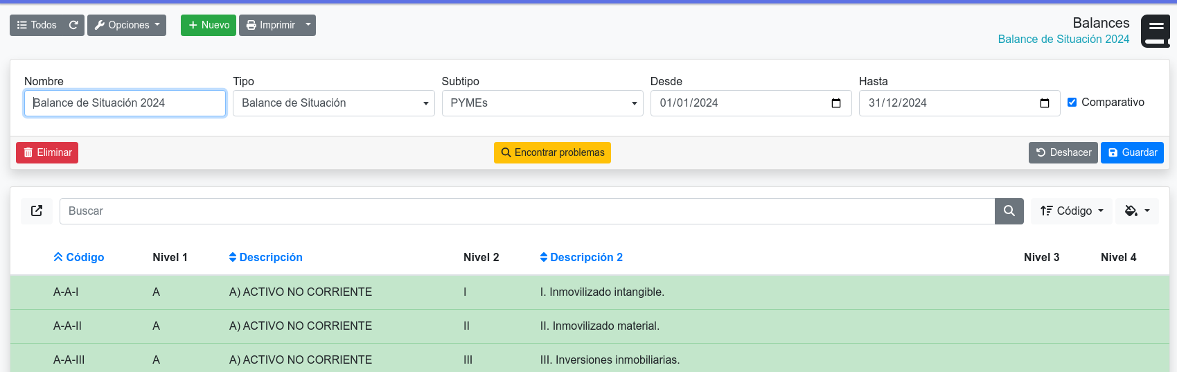Sort by the Código column header
The height and width of the screenshot is (372, 1177).
79,257
